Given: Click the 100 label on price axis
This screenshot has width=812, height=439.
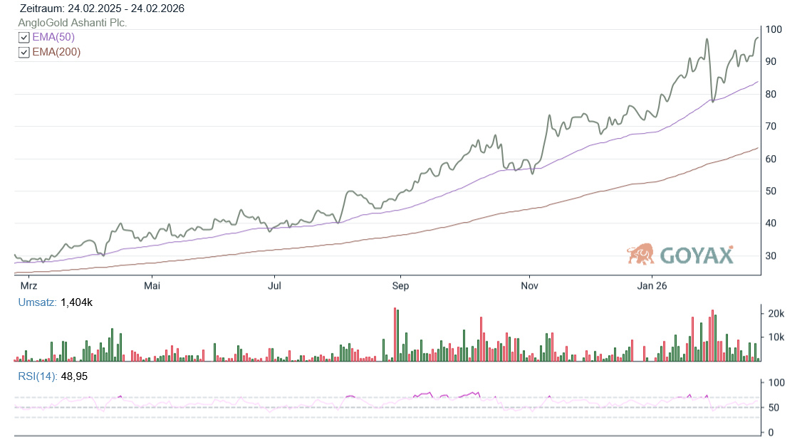Looking at the screenshot, I should pos(774,30).
